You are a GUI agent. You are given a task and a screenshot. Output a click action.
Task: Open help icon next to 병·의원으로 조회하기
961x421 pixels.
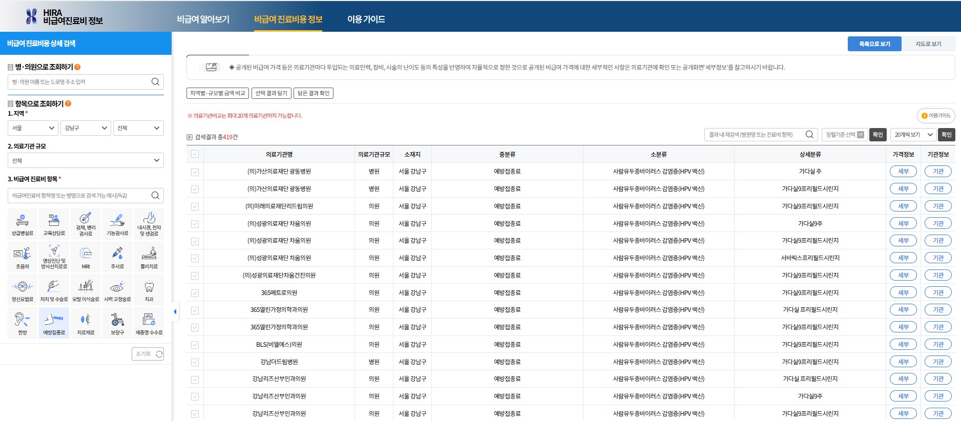pos(77,67)
